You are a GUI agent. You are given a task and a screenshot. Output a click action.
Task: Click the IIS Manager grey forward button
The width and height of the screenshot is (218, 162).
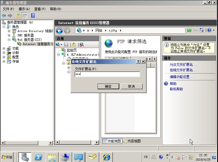click(x=67, y=31)
